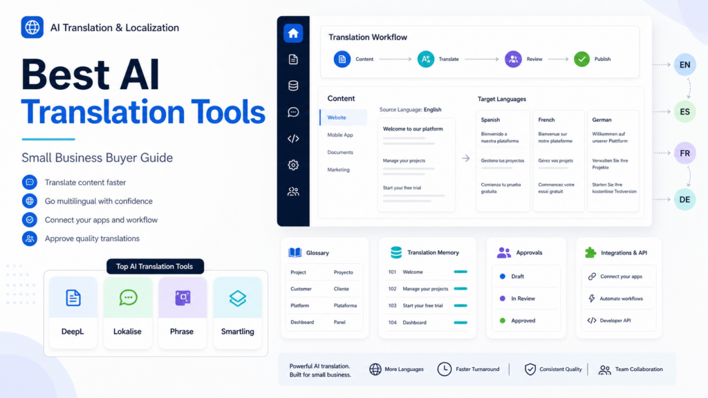708x398 pixels.
Task: Click the globe icon beside Go multilingual with confidence
Action: tap(30, 201)
